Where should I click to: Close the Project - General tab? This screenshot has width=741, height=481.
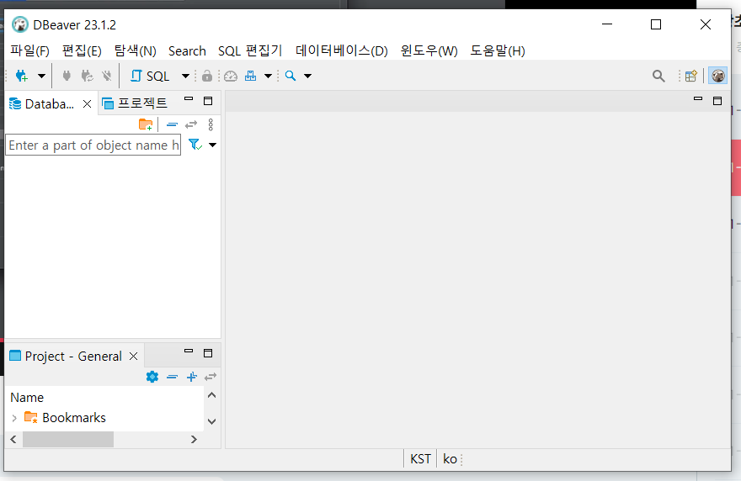(x=134, y=356)
